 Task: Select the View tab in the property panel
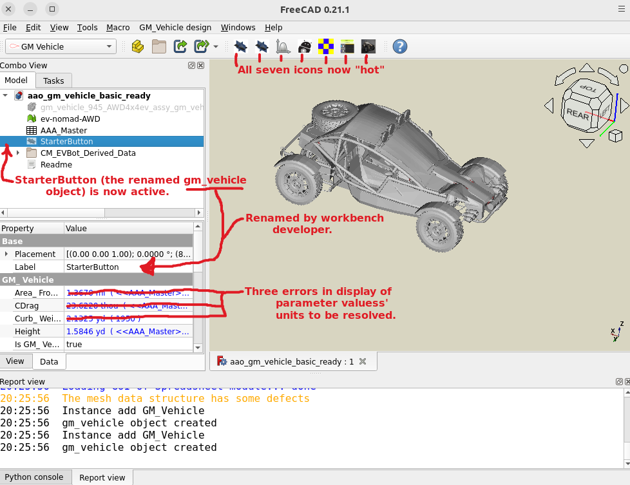[15, 361]
